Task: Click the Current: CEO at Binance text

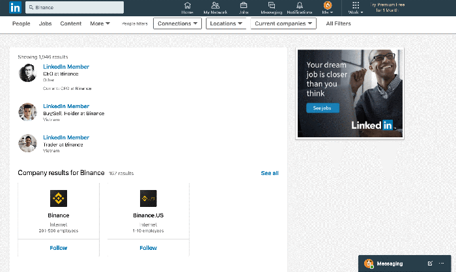Action: click(67, 88)
